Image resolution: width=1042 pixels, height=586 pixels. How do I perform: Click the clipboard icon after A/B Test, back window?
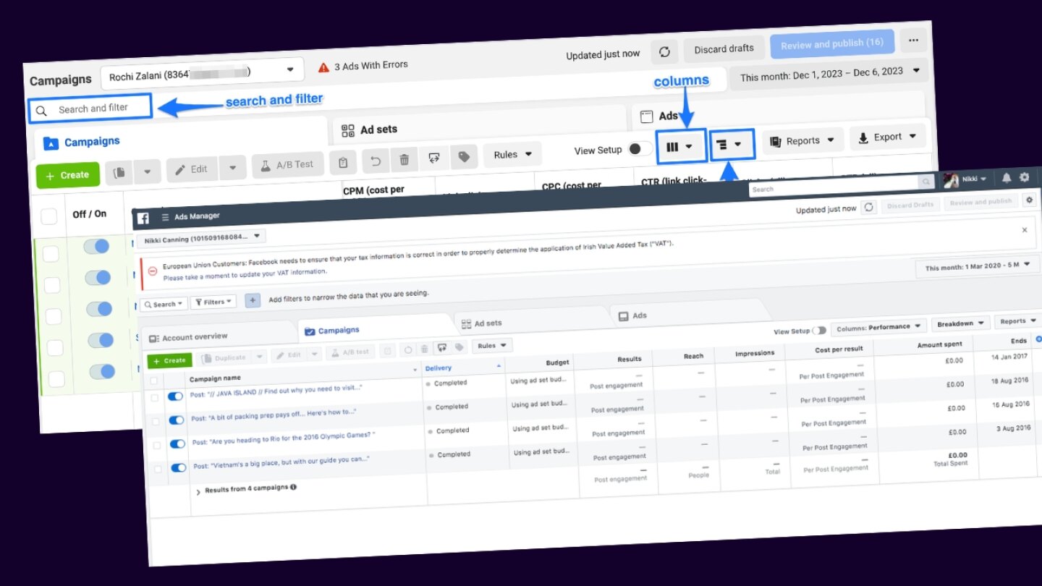(x=343, y=164)
